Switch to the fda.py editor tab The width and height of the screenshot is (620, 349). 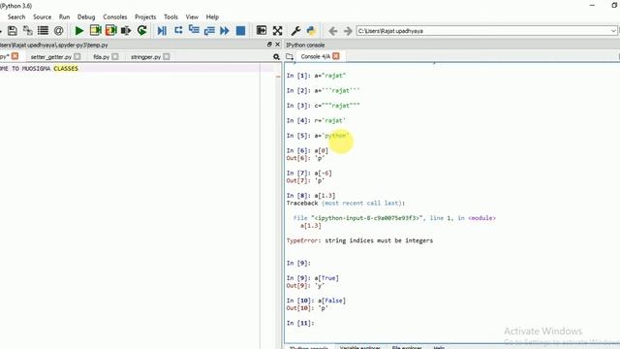101,57
